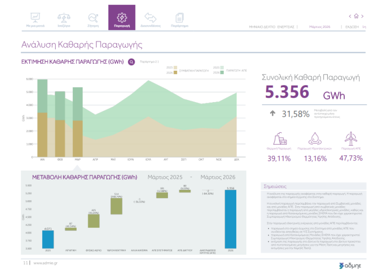Click the blue 2026 bar showing 5.356

point(231,221)
